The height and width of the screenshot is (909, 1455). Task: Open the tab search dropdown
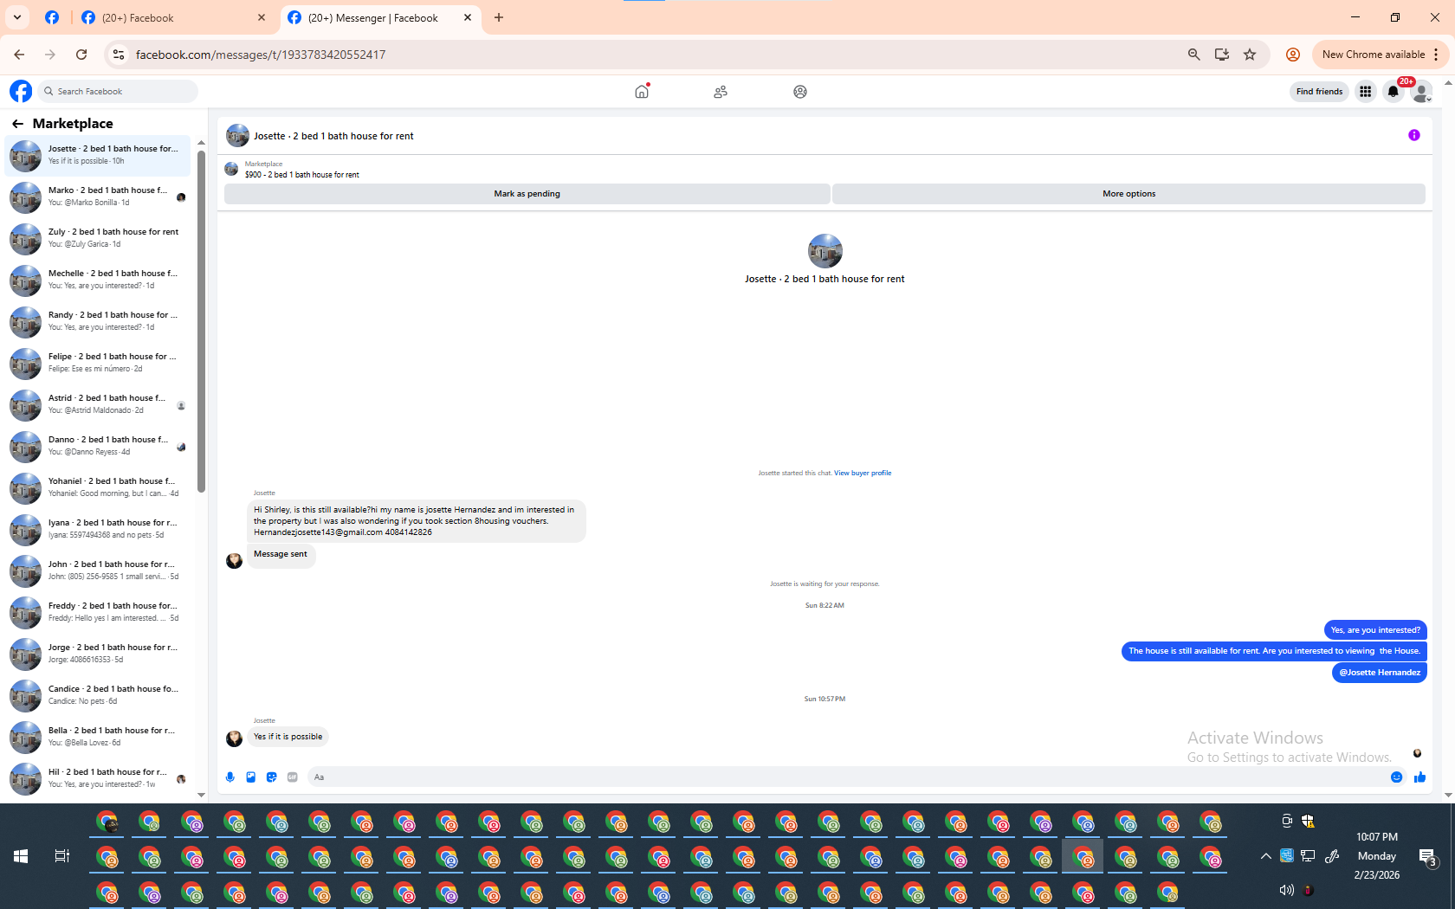click(x=17, y=17)
